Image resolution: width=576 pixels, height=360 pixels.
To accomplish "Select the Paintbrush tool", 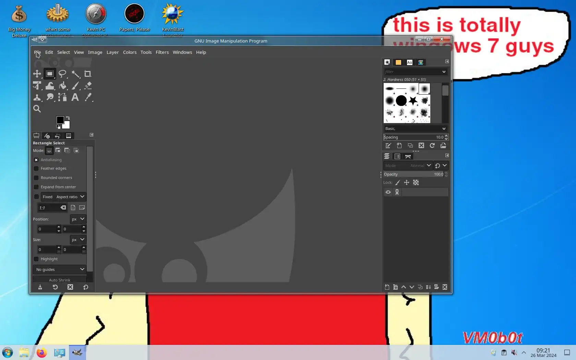I will point(75,85).
